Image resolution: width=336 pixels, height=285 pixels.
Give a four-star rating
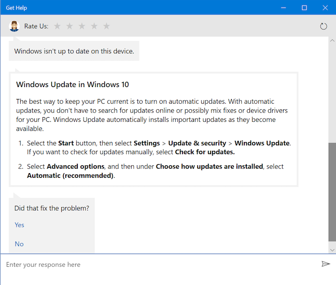coord(94,26)
